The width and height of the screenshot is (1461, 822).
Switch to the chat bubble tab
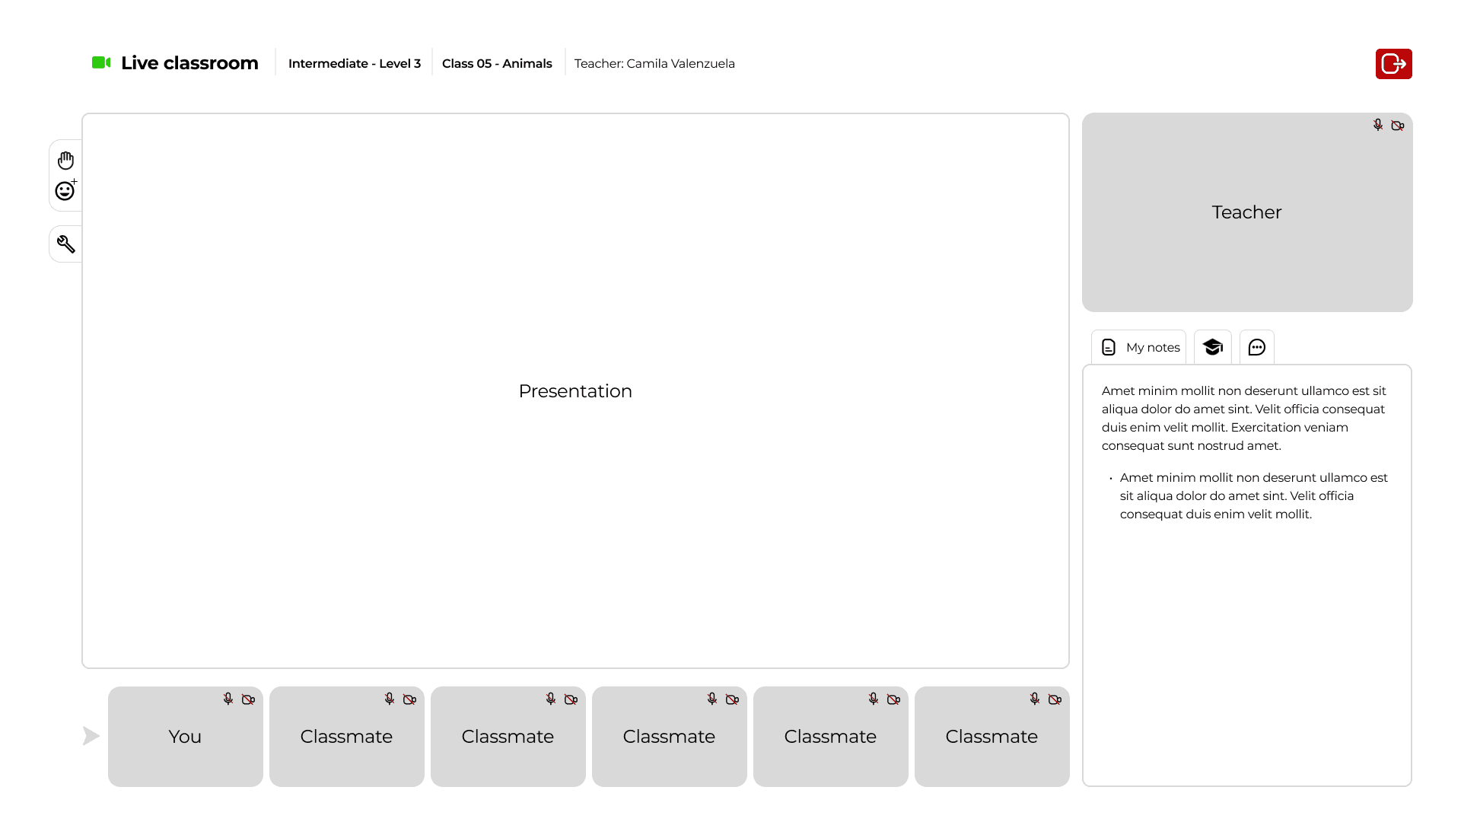1256,347
